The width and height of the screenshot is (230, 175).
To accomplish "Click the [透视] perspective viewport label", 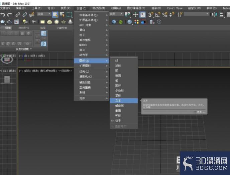I will [27, 71].
